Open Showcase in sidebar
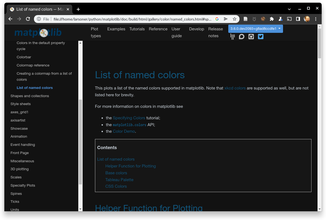 pyautogui.click(x=19, y=129)
